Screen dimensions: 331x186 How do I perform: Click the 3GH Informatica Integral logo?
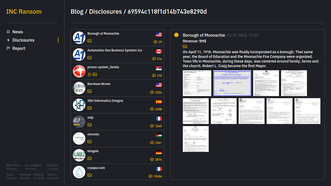coord(79,105)
